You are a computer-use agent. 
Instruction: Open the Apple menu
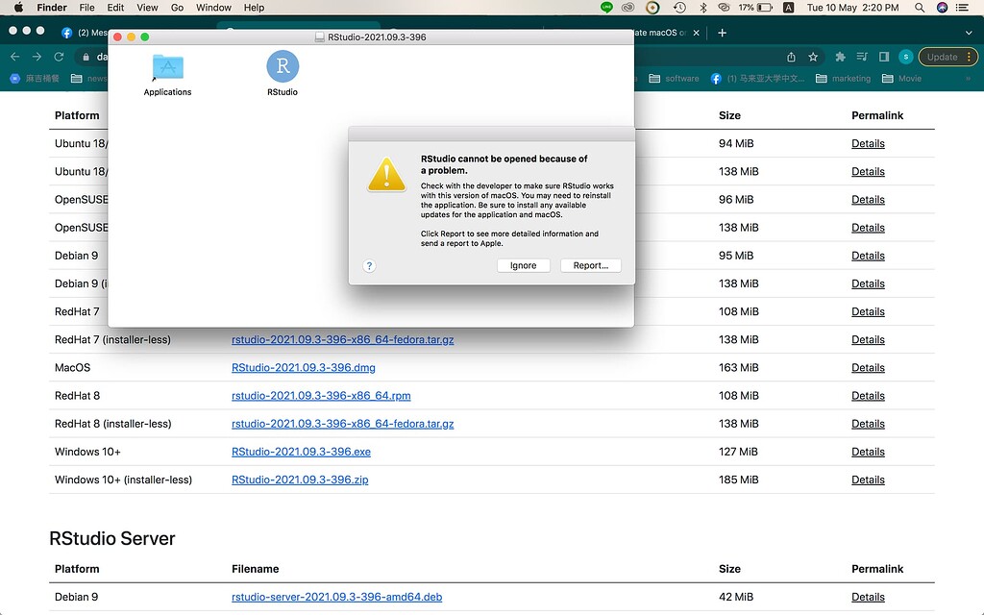(18, 8)
